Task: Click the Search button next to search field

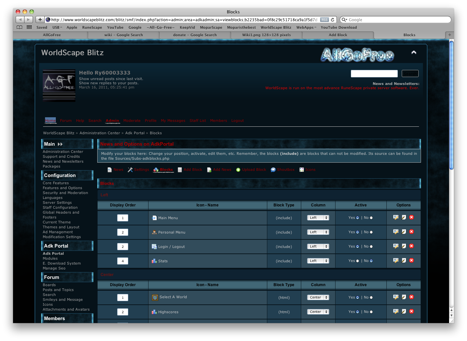Action: coord(410,73)
